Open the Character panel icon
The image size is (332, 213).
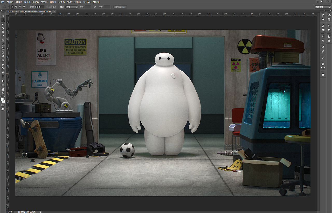point(323,36)
